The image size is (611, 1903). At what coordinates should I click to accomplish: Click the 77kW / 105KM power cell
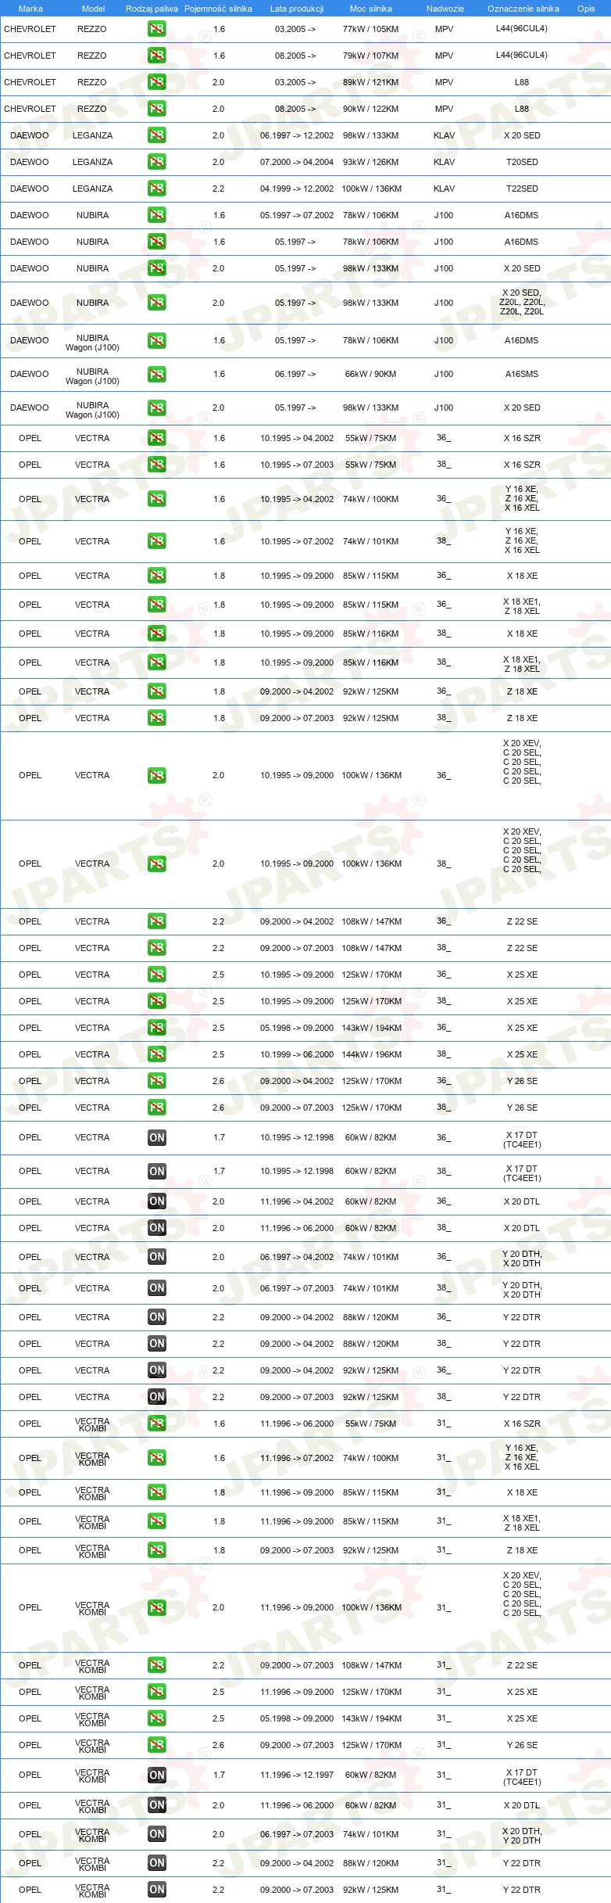[371, 29]
